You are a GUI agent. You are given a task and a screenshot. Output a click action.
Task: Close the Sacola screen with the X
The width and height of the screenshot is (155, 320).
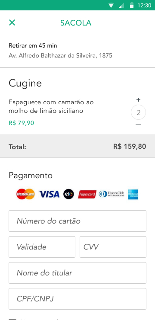pyautogui.click(x=12, y=22)
